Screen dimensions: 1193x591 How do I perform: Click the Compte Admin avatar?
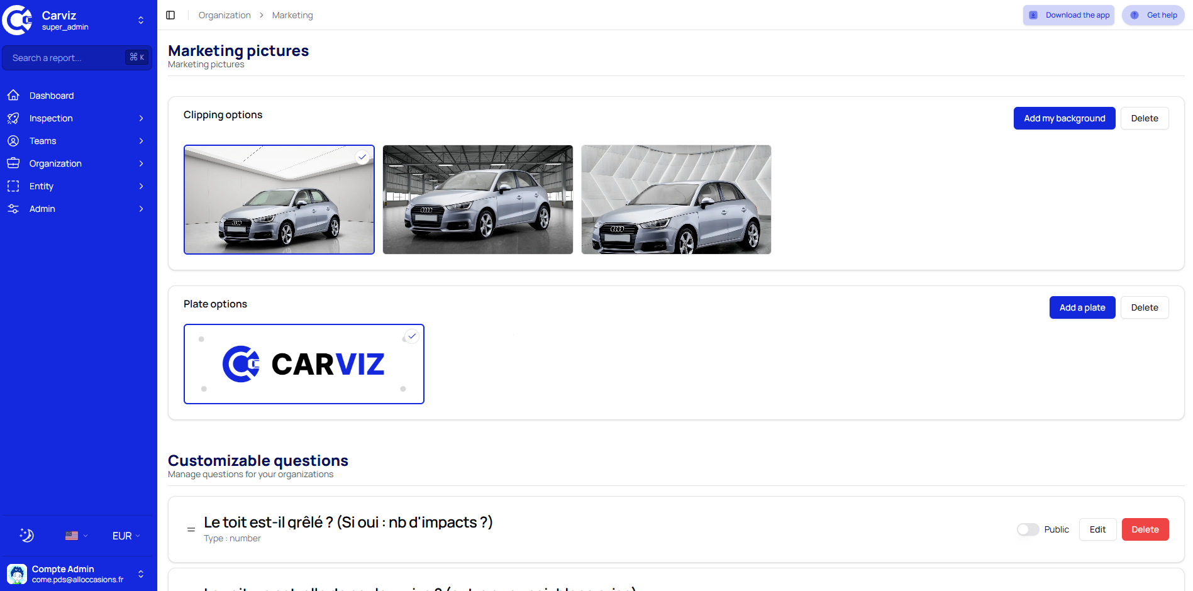point(17,574)
